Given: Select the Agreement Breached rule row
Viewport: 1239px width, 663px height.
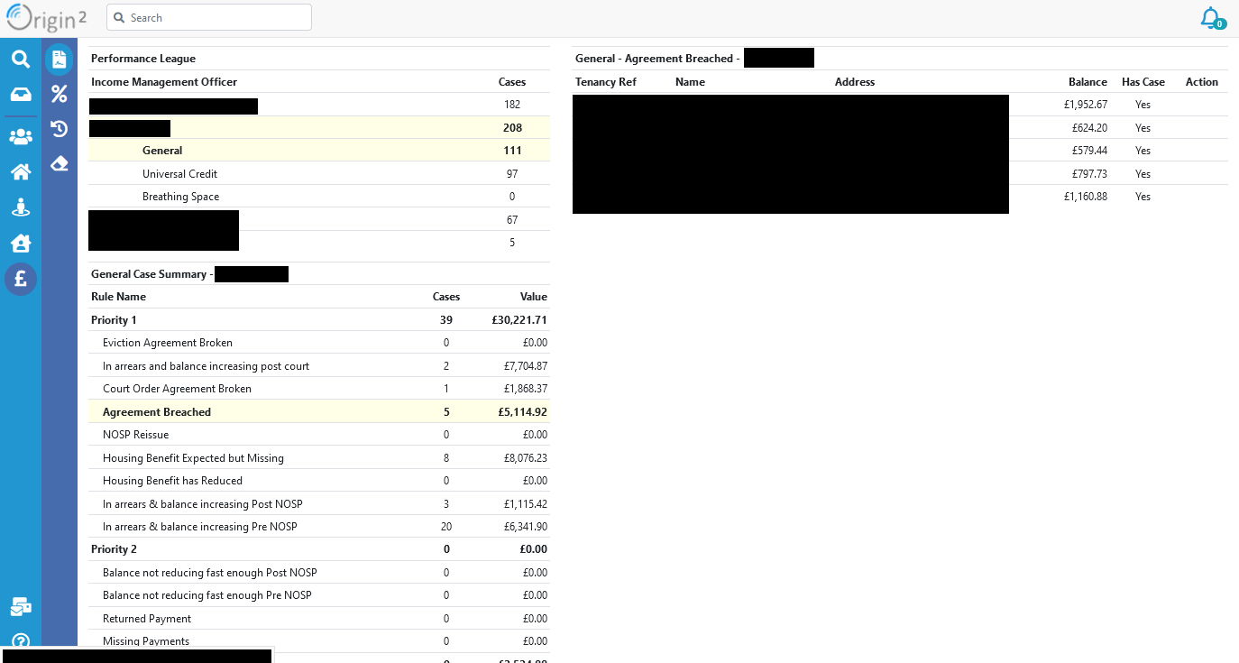Looking at the screenshot, I should tap(319, 412).
